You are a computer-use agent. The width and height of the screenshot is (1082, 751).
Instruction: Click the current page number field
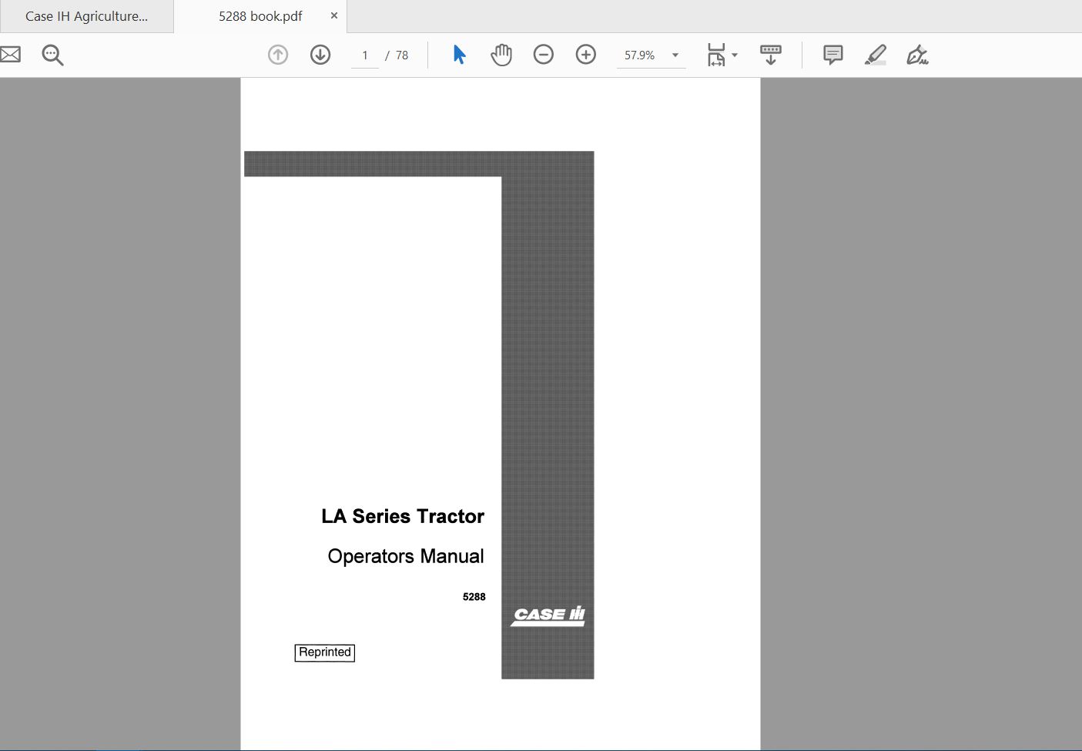365,55
